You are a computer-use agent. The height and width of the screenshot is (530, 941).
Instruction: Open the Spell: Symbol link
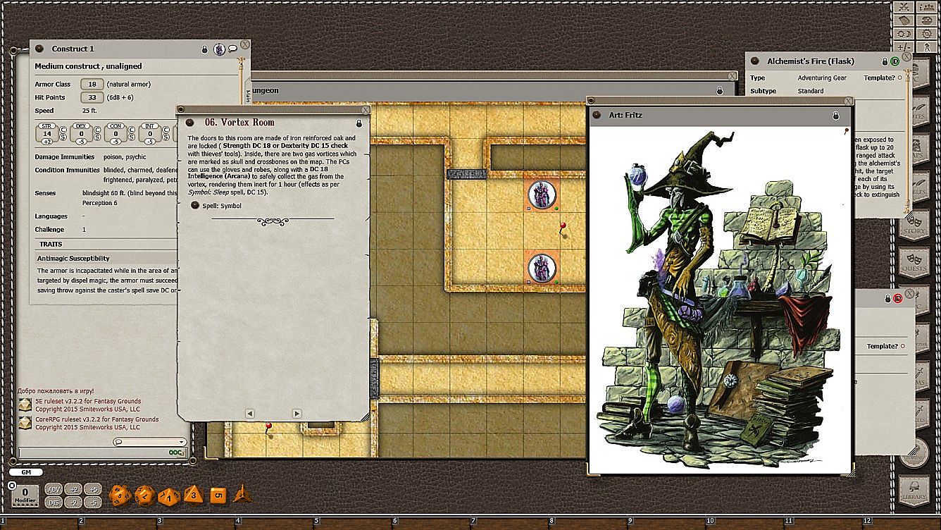(195, 206)
